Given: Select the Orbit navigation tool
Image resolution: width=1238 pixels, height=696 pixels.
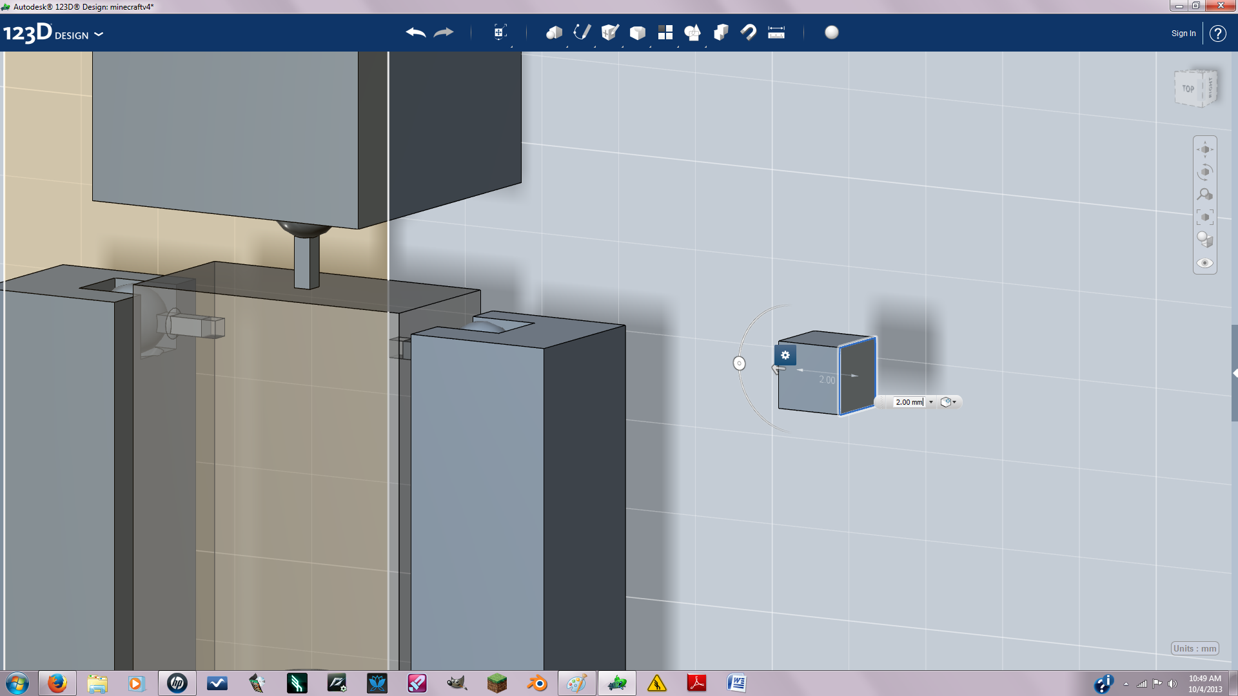Looking at the screenshot, I should [x=1205, y=172].
